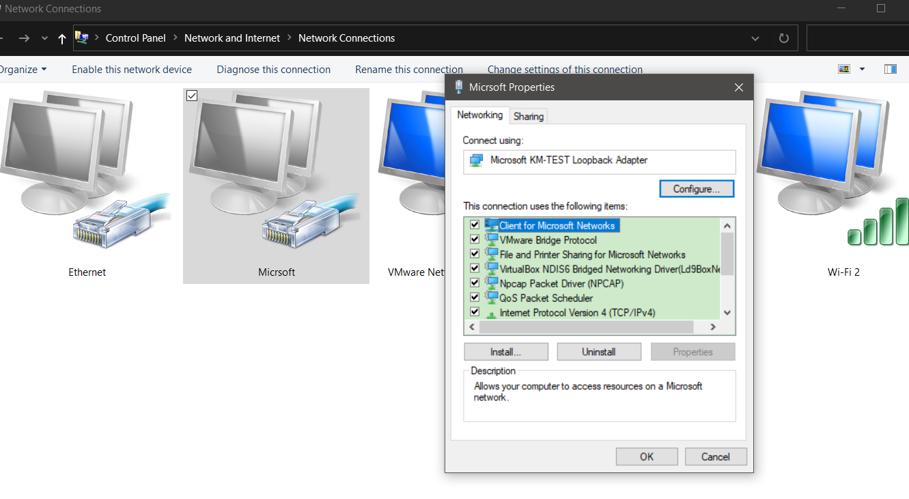Image resolution: width=909 pixels, height=499 pixels.
Task: Click the Microsoft Properties title bar icon
Action: tap(458, 87)
